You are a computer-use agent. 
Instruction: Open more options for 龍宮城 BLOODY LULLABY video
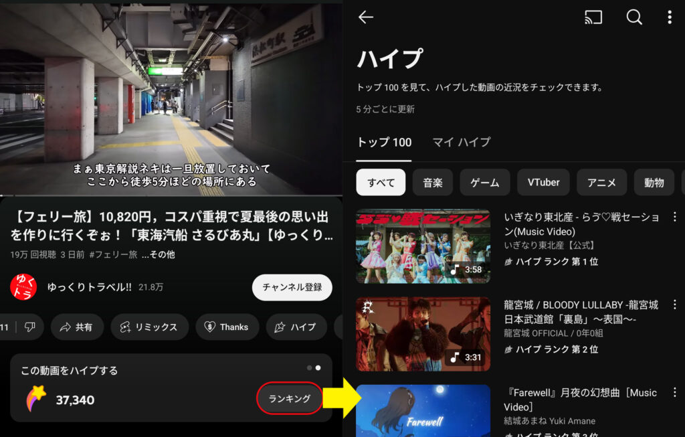click(x=674, y=305)
